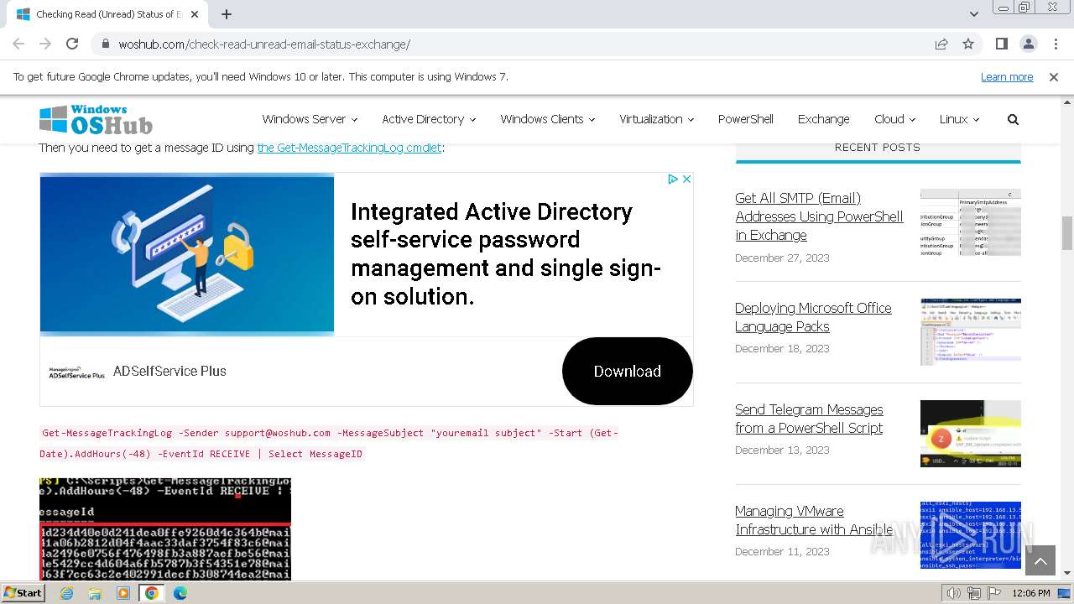
Task: View site security lock information
Action: click(106, 44)
